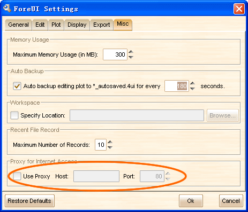Click the 'Memory Usage' group label
This screenshot has width=248, height=212.
pyautogui.click(x=29, y=40)
